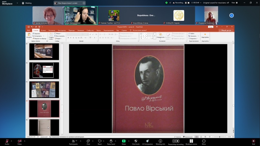The image size is (260, 146).
Task: Open Breakout rooms
Action: tap(191, 141)
